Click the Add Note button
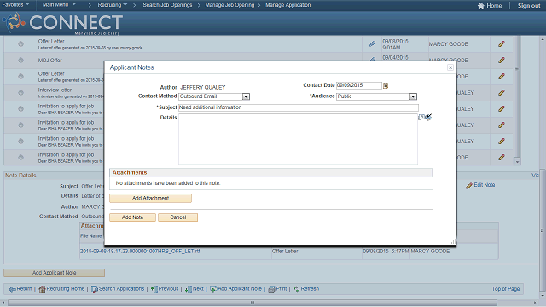546x307 pixels. pos(133,217)
